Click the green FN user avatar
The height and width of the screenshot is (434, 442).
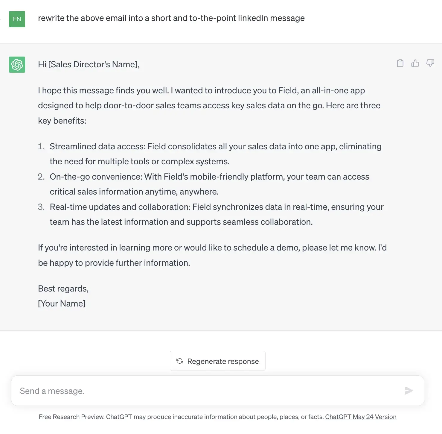[x=17, y=19]
